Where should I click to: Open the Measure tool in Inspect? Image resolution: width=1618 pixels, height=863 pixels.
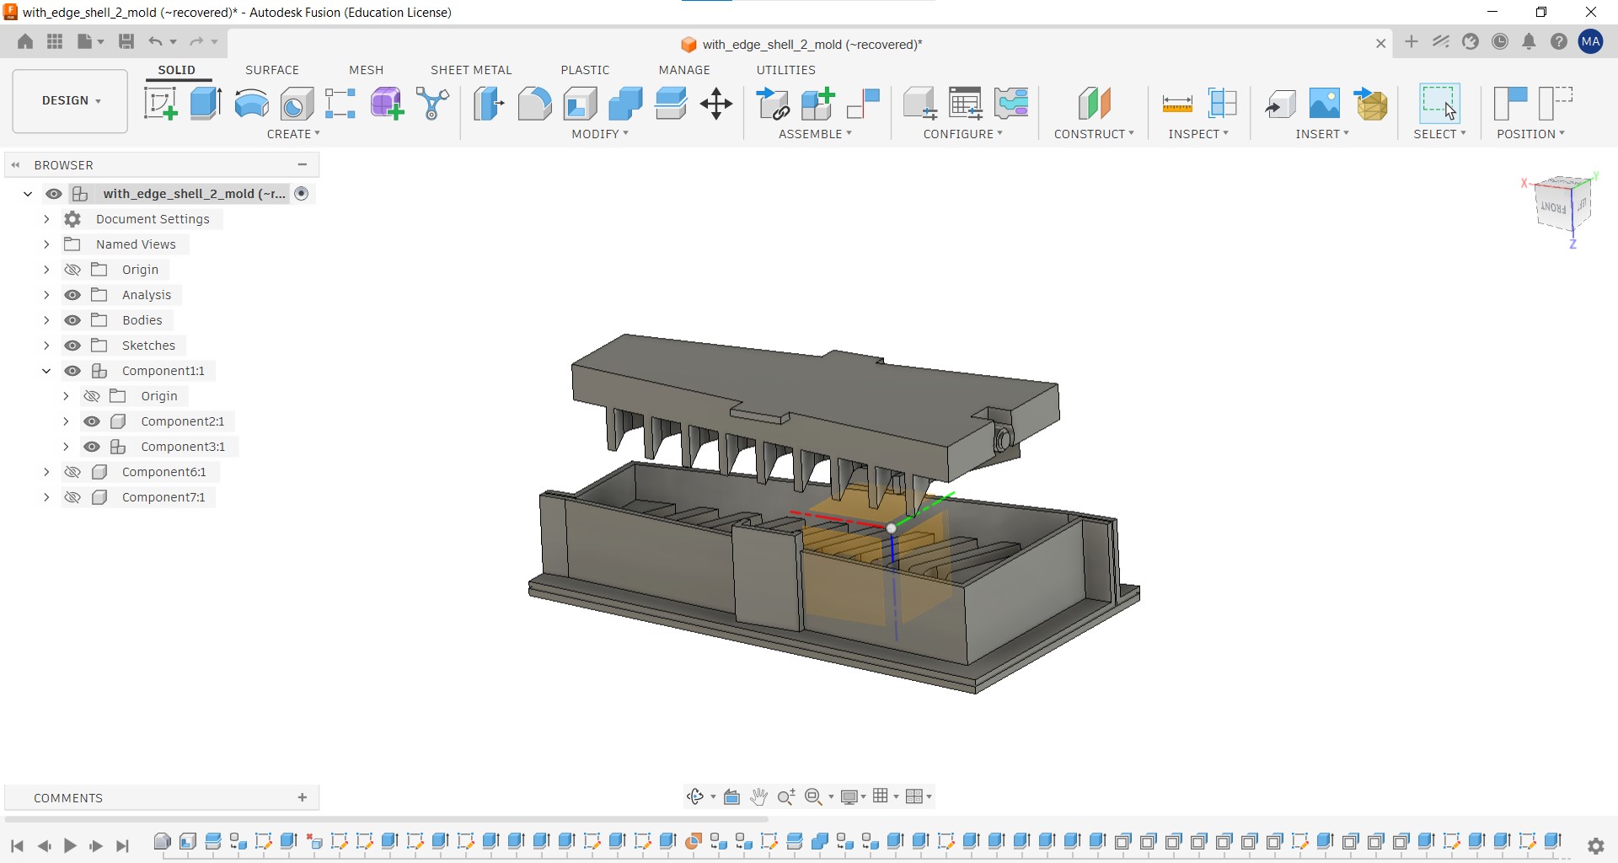click(1176, 104)
